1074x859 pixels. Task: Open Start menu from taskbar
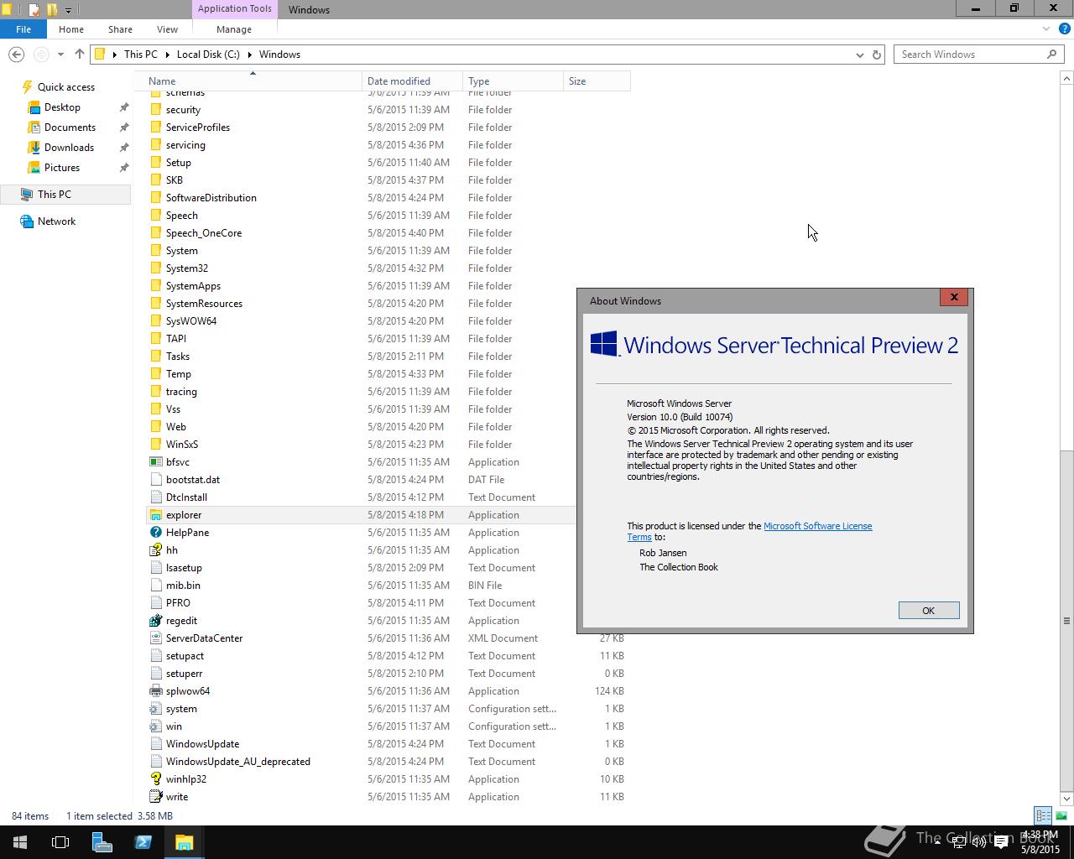tap(20, 842)
